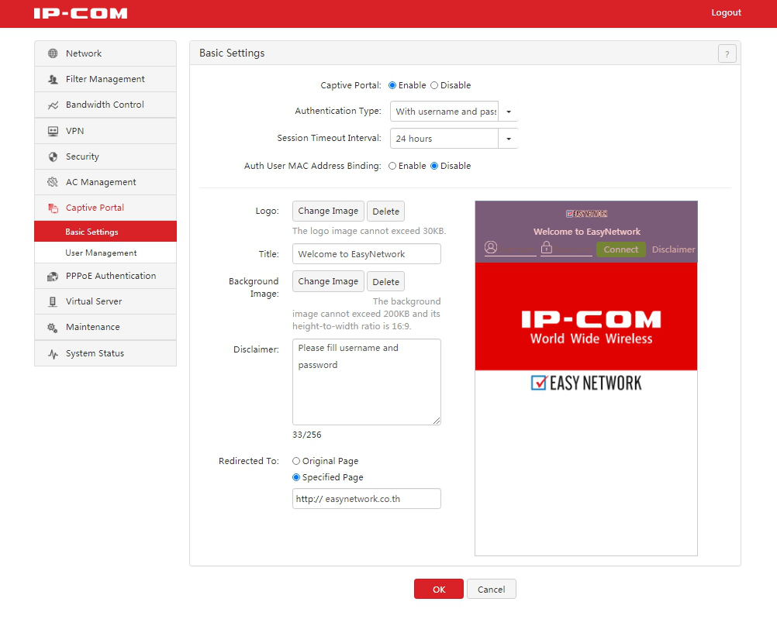The height and width of the screenshot is (619, 777).
Task: Click the System Status pulse icon
Action: pos(53,353)
